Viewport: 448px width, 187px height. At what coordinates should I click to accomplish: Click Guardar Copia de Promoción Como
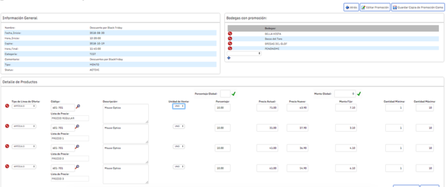[x=418, y=8]
